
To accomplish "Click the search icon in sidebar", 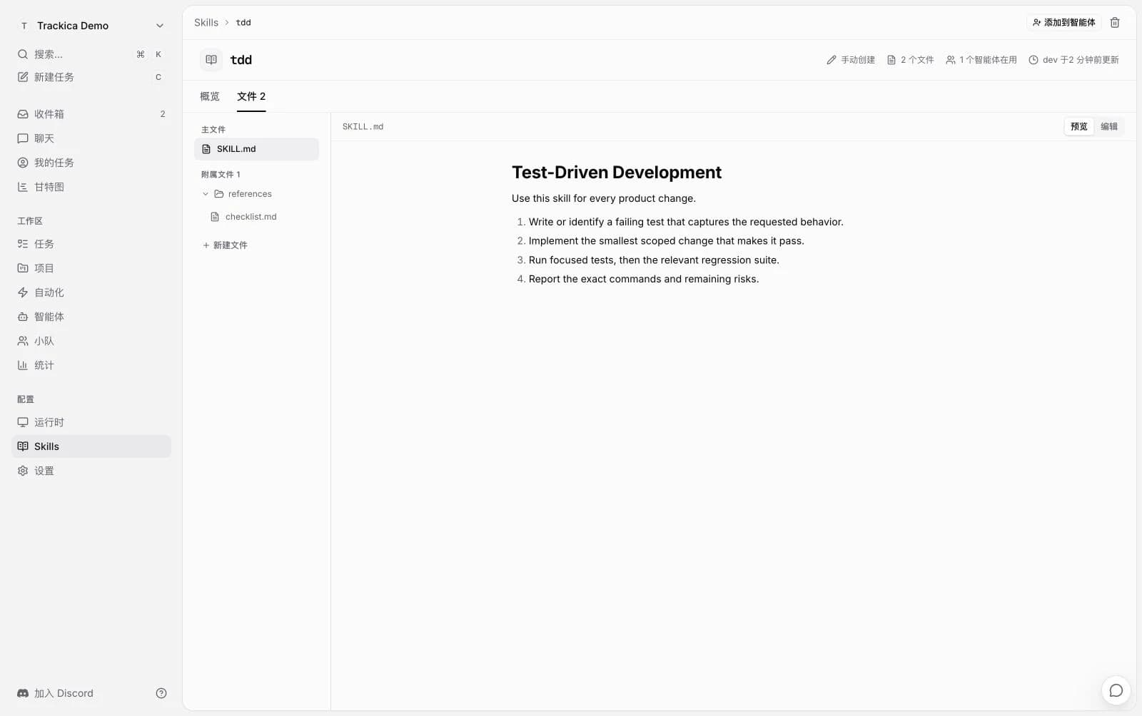I will tap(23, 54).
